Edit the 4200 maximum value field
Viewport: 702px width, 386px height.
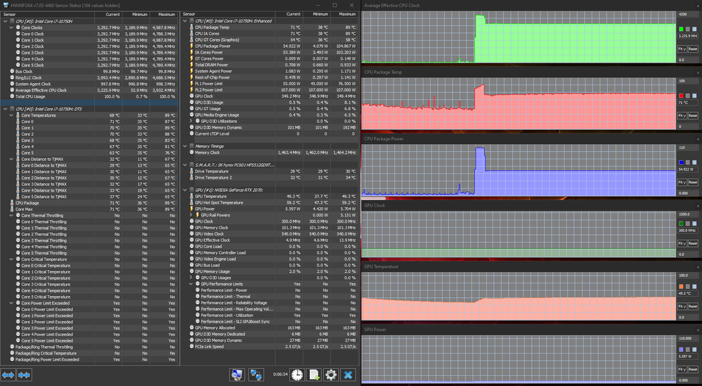tap(687, 14)
